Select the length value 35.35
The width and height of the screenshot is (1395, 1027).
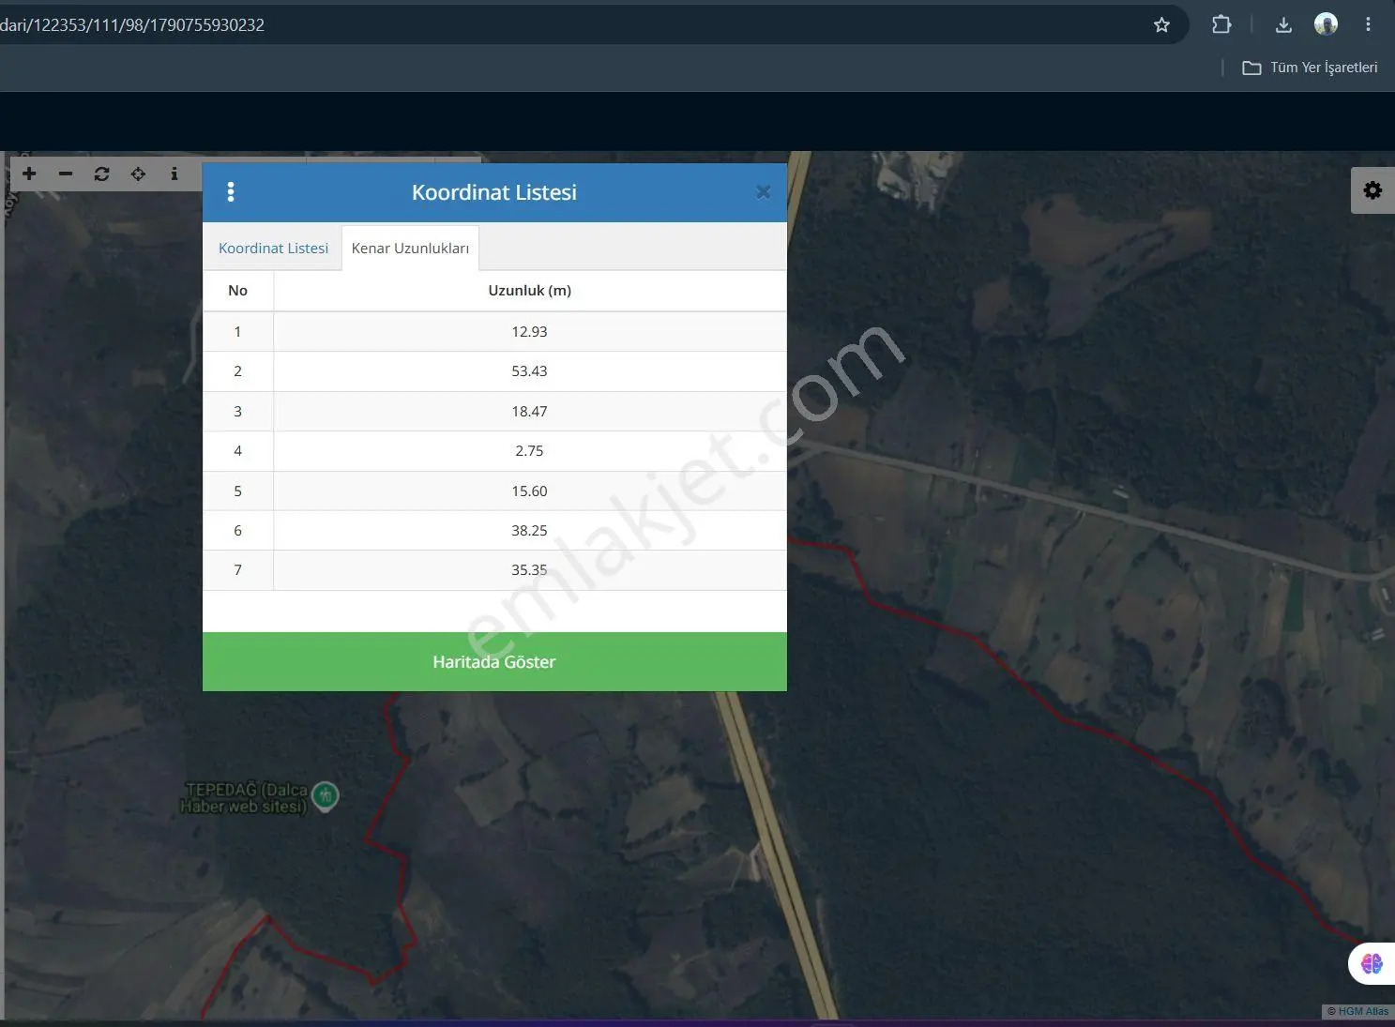[x=529, y=570]
